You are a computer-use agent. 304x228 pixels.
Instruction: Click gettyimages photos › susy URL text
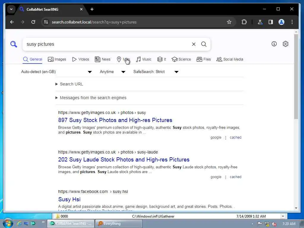click(102, 113)
